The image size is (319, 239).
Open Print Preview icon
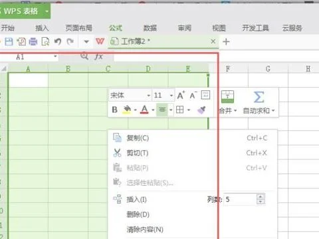tap(45, 42)
